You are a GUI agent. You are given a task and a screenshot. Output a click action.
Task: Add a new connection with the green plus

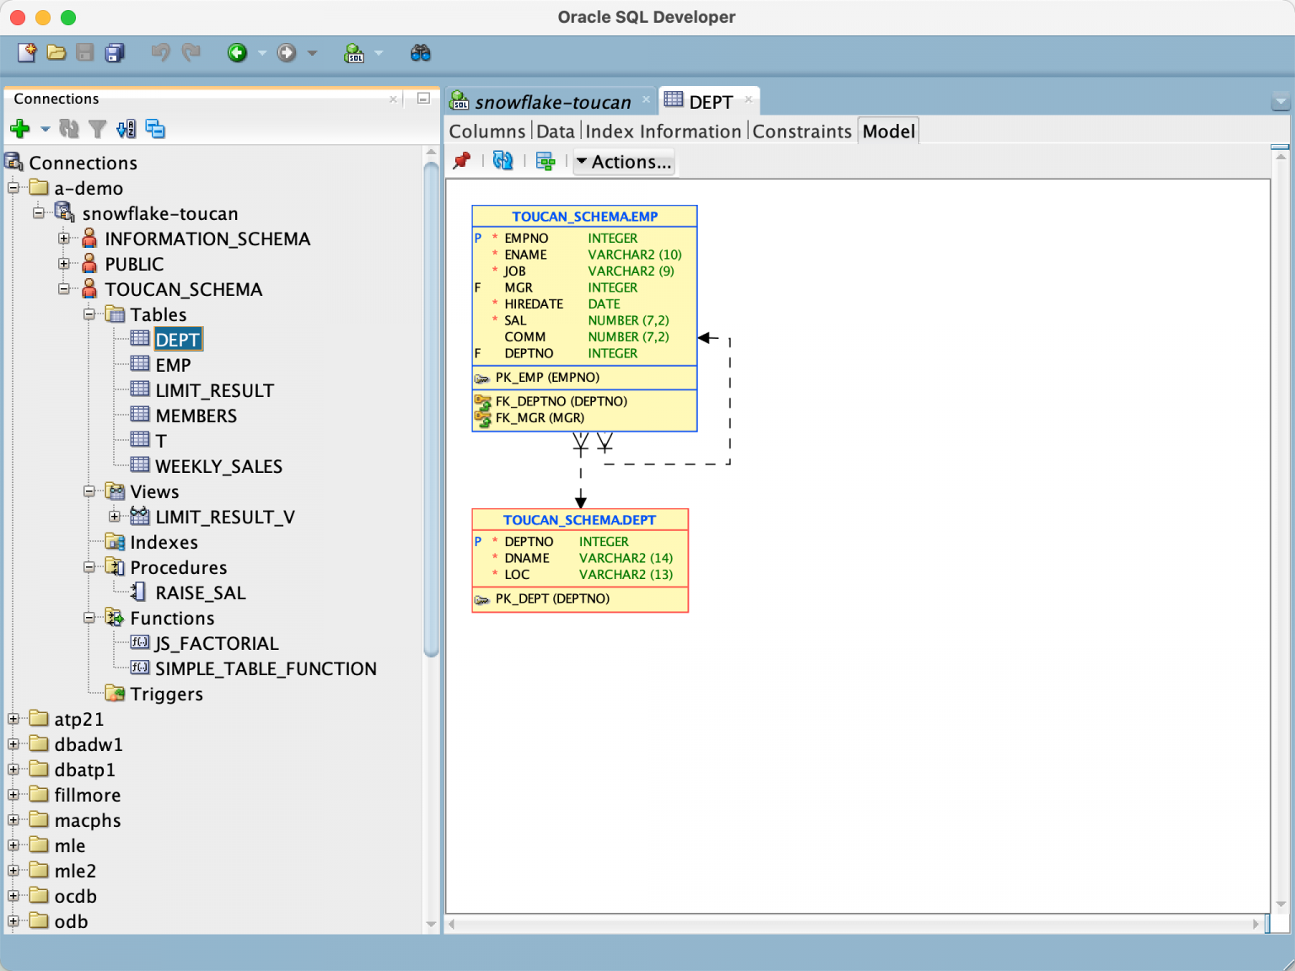(19, 128)
